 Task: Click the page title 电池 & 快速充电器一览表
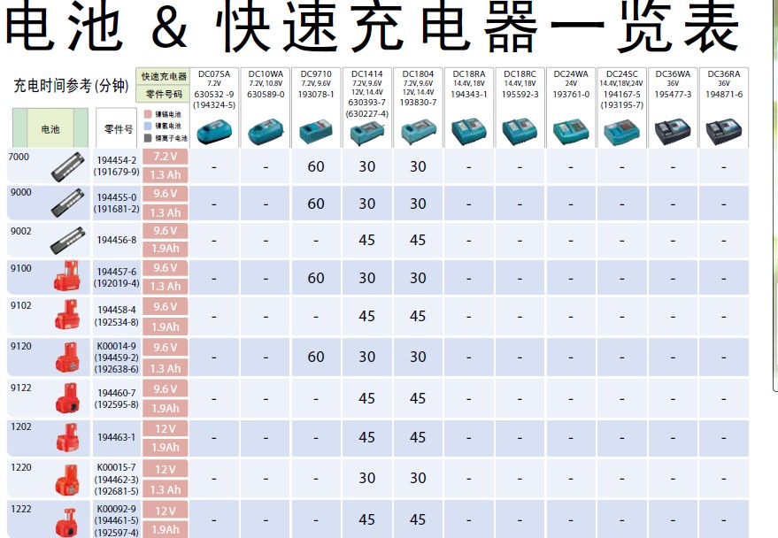click(x=372, y=26)
